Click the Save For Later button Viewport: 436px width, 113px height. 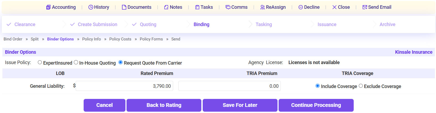[240, 105]
